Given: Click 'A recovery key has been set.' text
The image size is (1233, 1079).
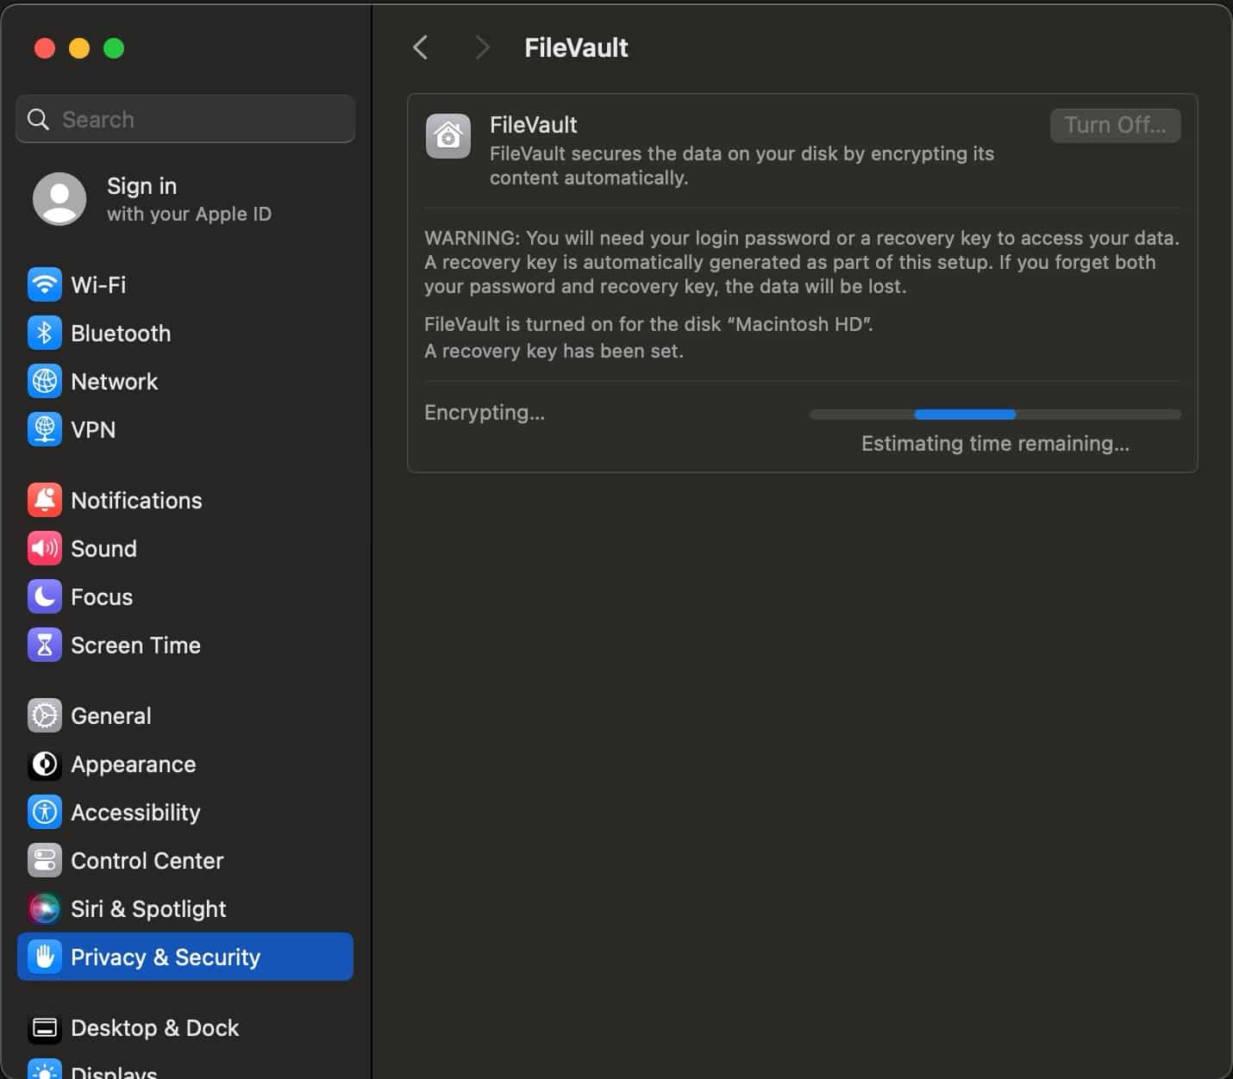Looking at the screenshot, I should pos(554,351).
